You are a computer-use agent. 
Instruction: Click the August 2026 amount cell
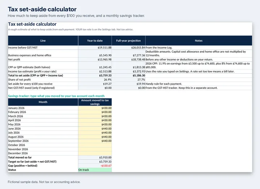click(95, 137)
